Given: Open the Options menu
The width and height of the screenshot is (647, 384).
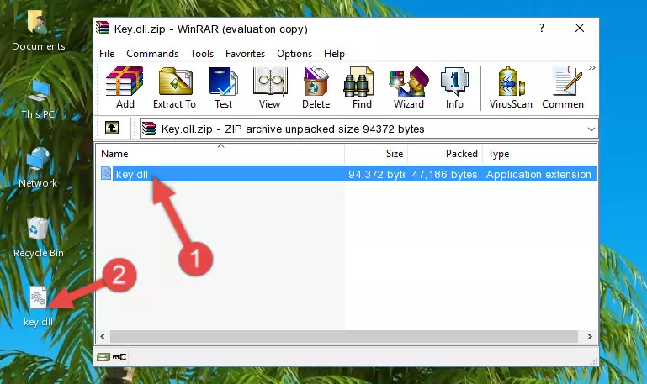Looking at the screenshot, I should (294, 54).
